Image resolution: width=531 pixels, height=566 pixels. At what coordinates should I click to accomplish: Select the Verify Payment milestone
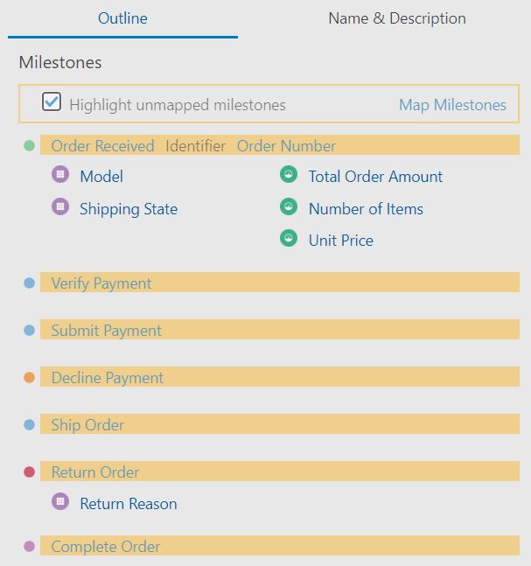(x=101, y=283)
